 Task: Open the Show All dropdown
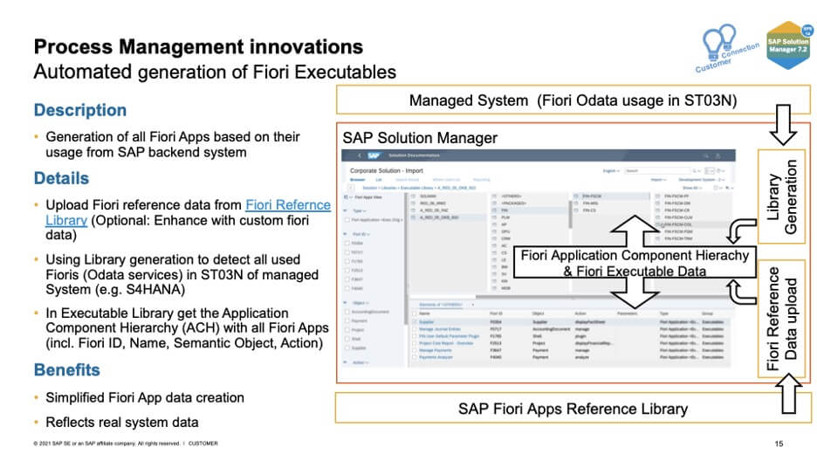691,188
